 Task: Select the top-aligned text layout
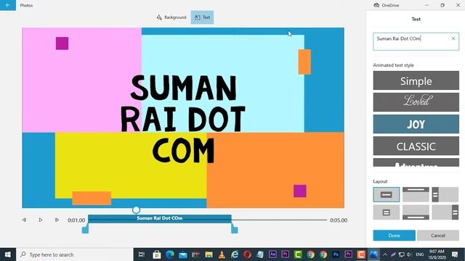click(x=416, y=194)
